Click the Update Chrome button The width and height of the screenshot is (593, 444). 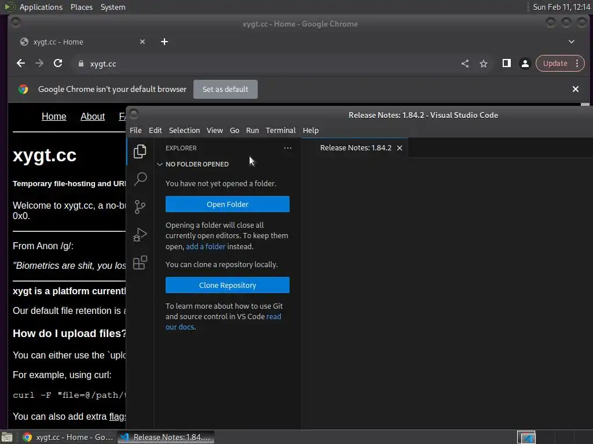click(555, 64)
